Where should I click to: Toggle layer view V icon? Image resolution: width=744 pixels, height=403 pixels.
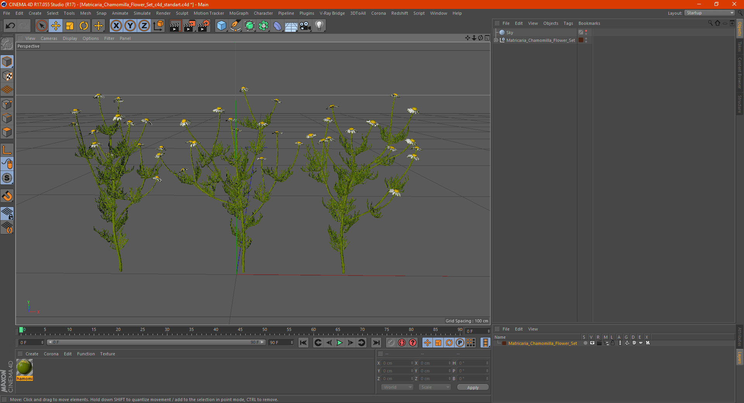(592, 343)
